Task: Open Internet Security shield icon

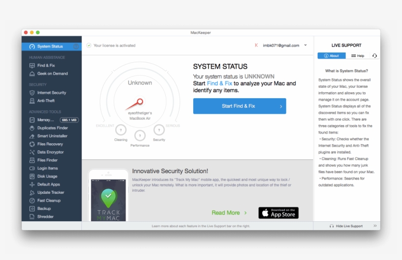Action: coord(32,93)
